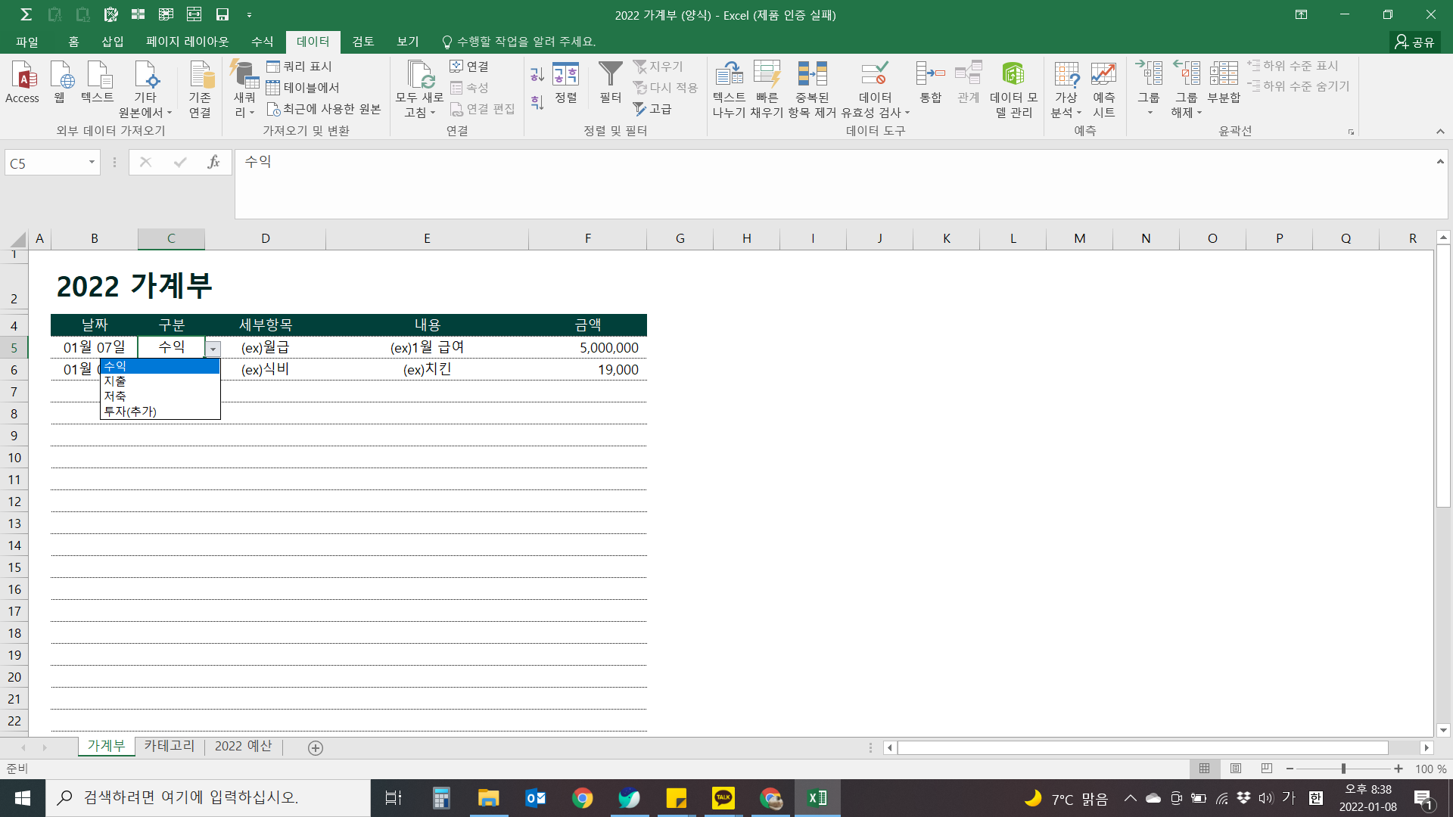Click Text to Columns icon
Viewport: 1453px width, 817px height.
pyautogui.click(x=729, y=75)
